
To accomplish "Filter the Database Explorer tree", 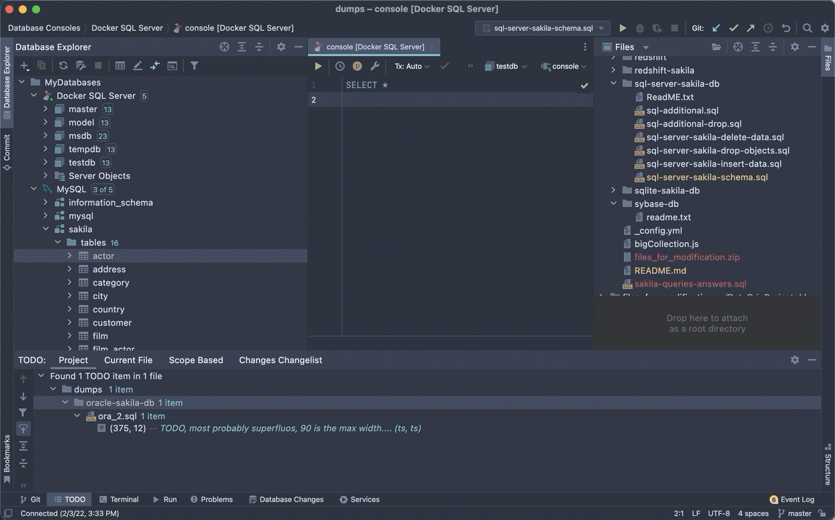I will (x=194, y=65).
